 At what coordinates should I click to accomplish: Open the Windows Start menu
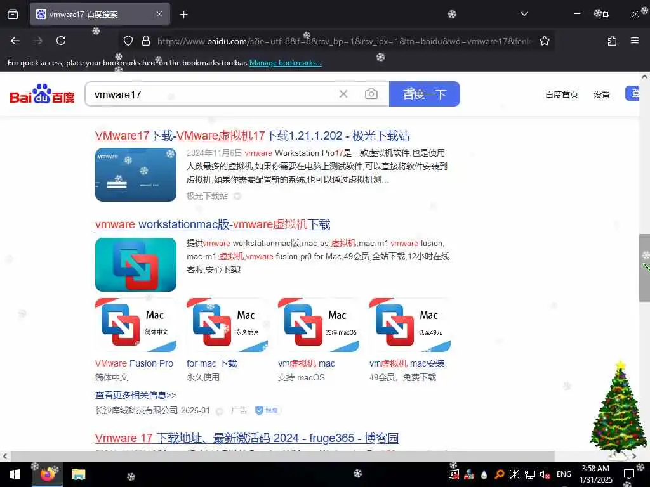15,474
